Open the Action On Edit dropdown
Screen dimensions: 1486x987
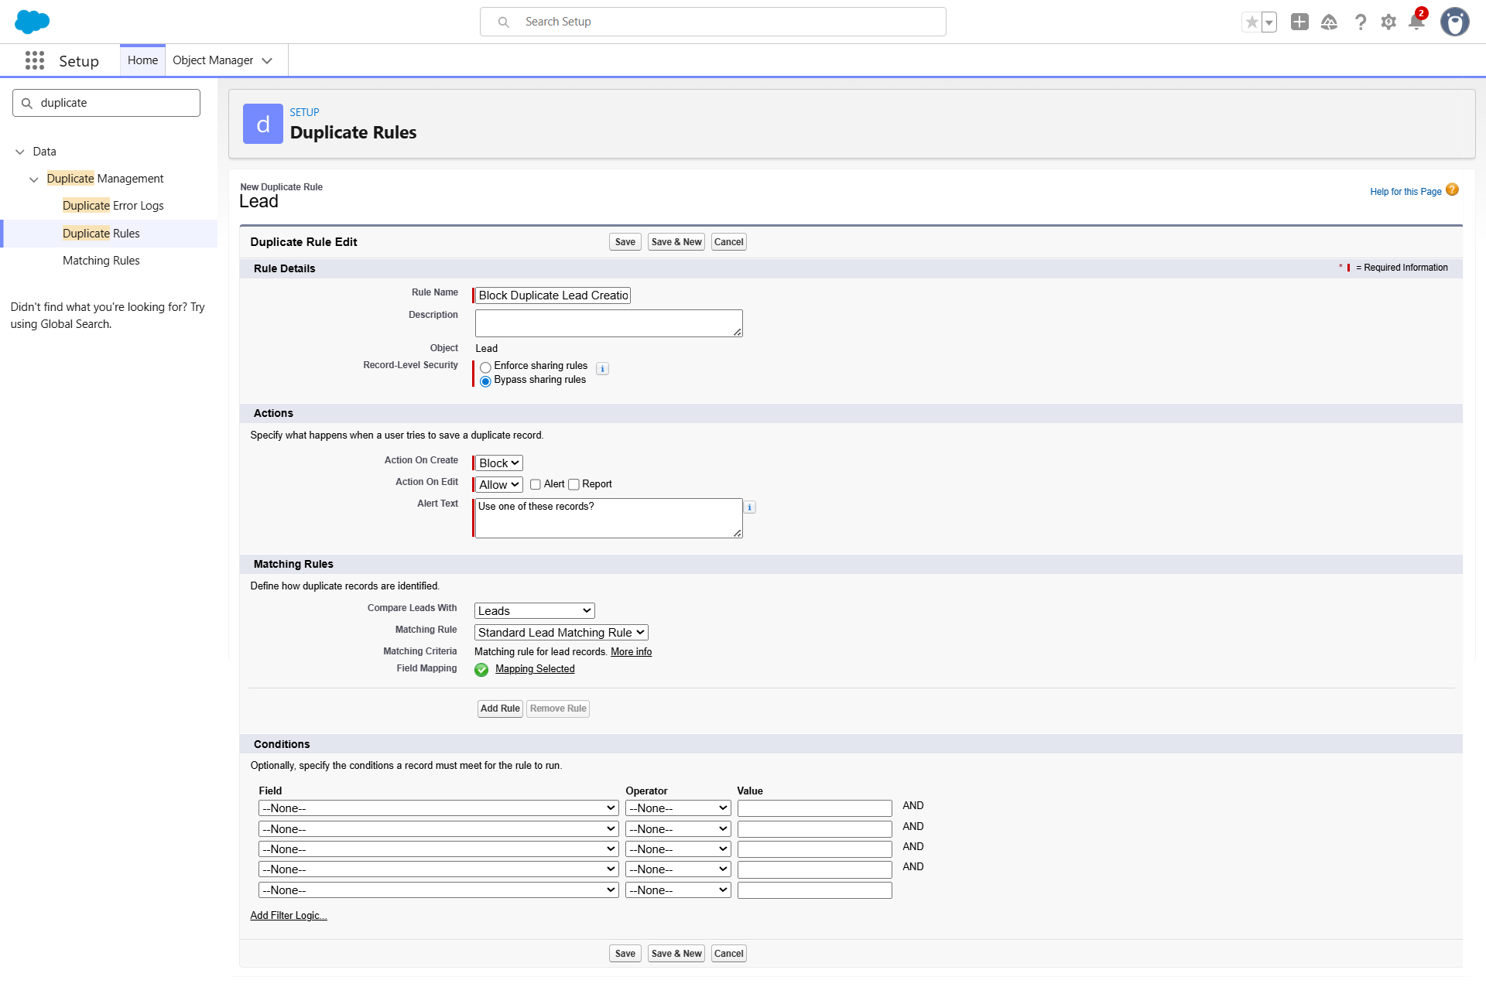(x=498, y=485)
